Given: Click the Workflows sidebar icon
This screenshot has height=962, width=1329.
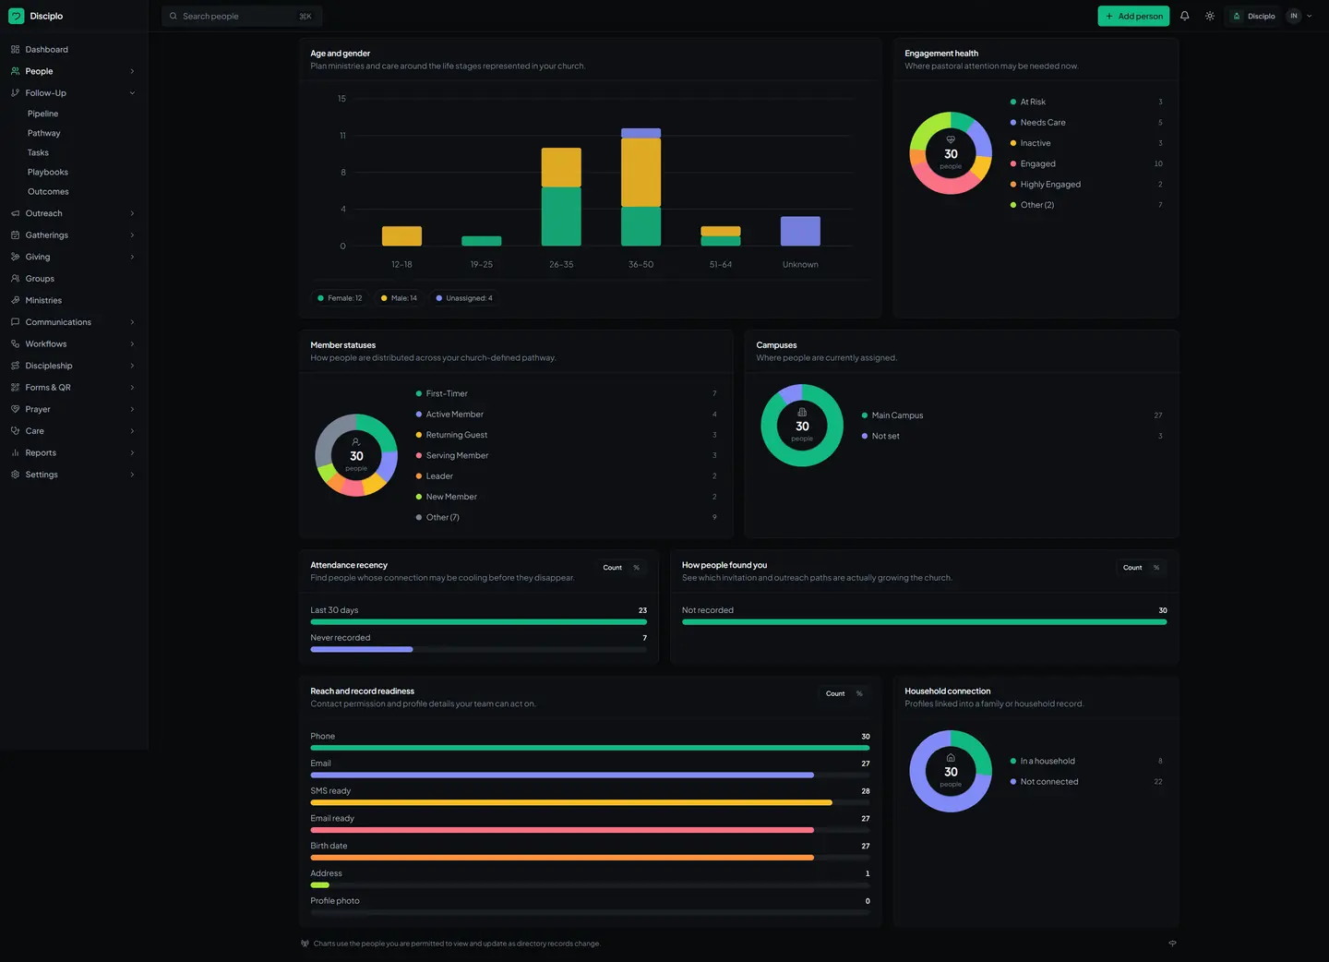Looking at the screenshot, I should coord(15,343).
